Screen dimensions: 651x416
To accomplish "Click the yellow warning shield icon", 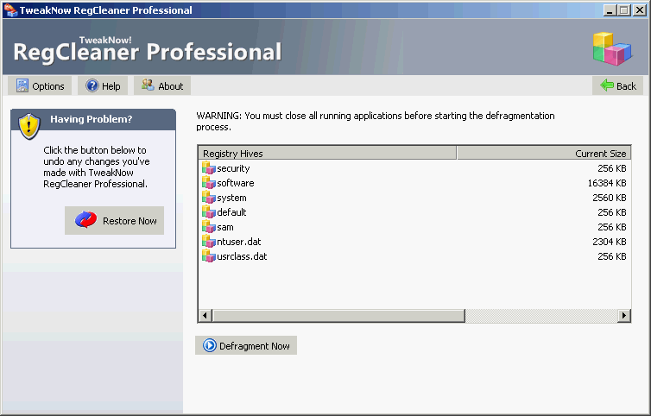I will 29,126.
